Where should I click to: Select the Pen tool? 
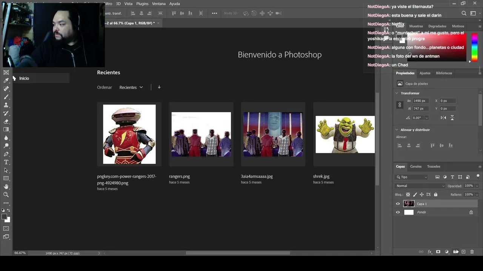(6, 154)
